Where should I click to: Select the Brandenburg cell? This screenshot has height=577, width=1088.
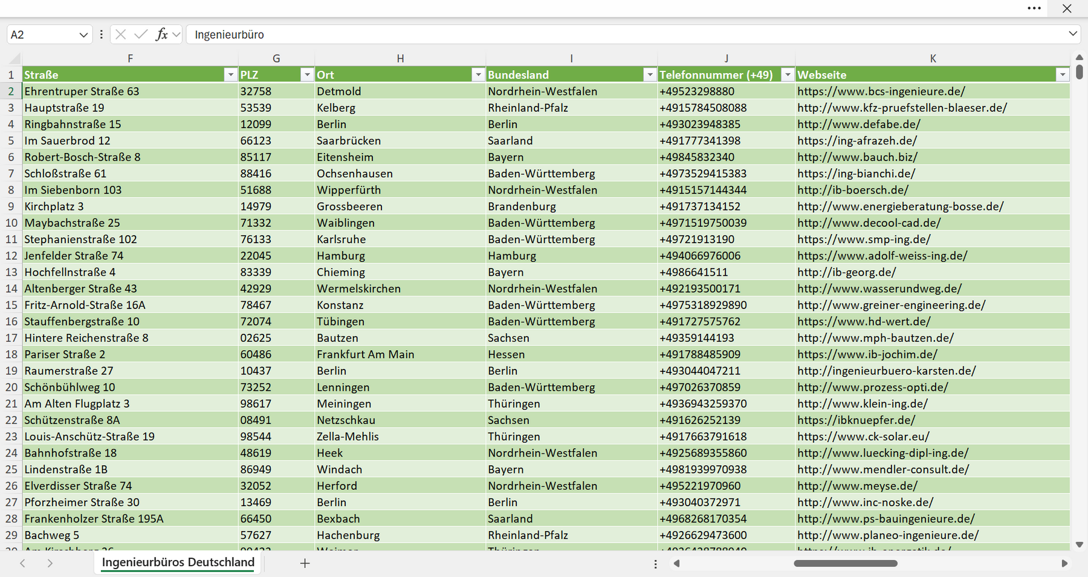[571, 206]
